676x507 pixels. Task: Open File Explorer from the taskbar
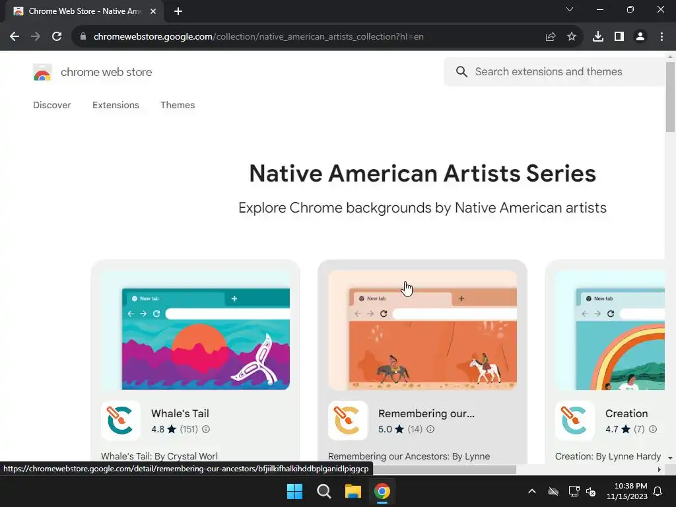[x=353, y=491]
